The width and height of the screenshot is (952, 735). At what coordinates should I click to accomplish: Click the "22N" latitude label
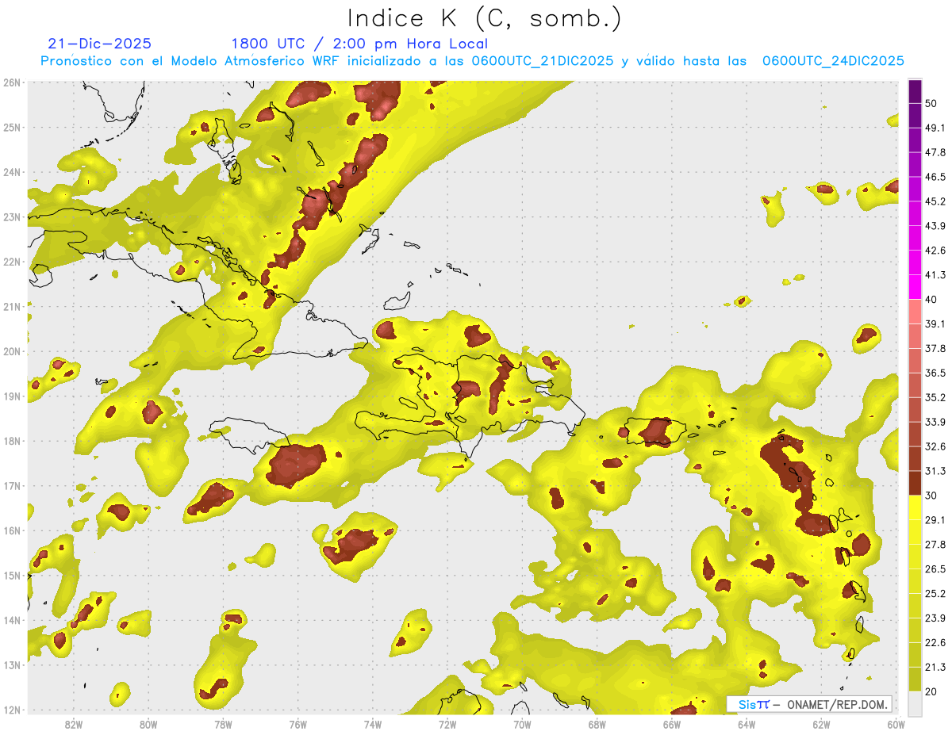pos(12,262)
